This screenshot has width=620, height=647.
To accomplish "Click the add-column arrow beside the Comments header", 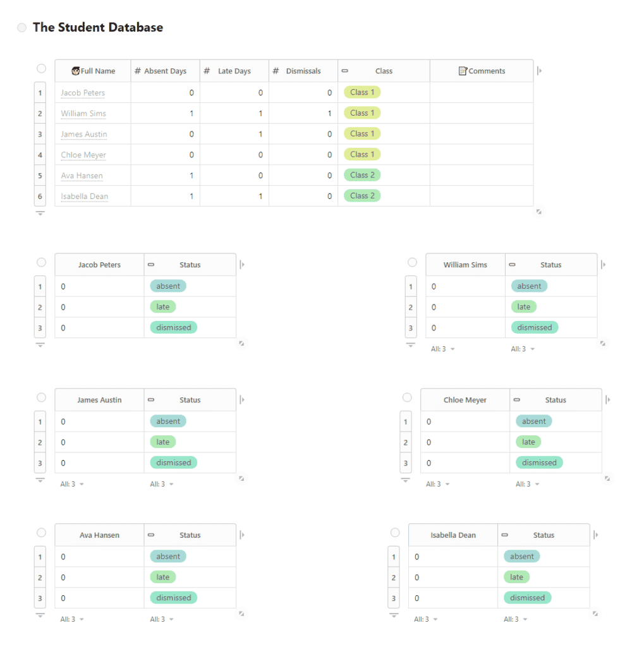I will [x=539, y=71].
